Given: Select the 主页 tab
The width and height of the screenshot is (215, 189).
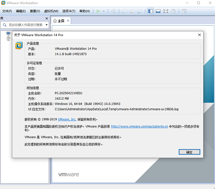Looking at the screenshot, I should point(61,21).
